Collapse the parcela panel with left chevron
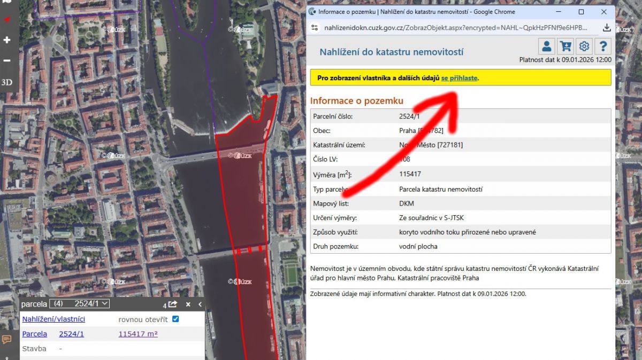Viewport: 642px width, 360px height. (200, 304)
